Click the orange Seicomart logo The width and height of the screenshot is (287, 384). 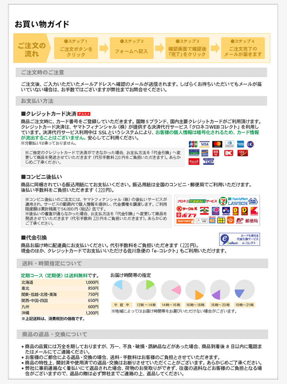(x=186, y=221)
